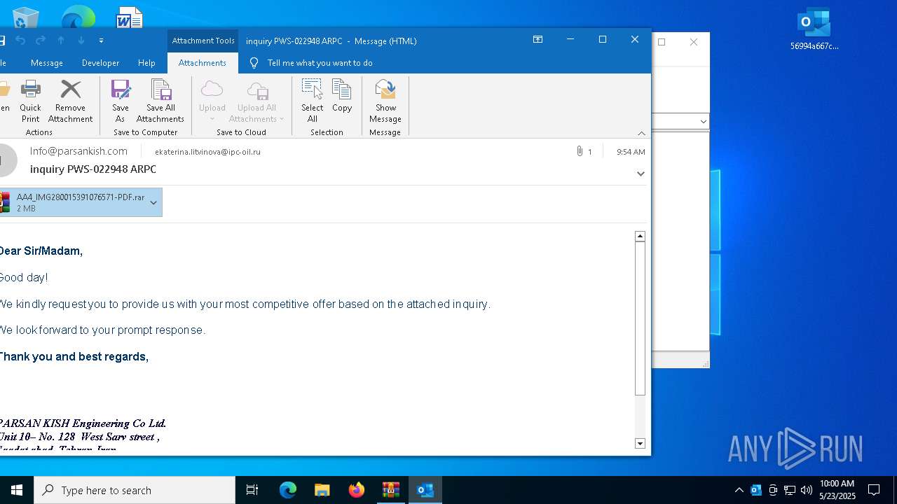
Task: Click the PARSAN KISH Engineering Co Ltd. signature
Action: coord(83,423)
